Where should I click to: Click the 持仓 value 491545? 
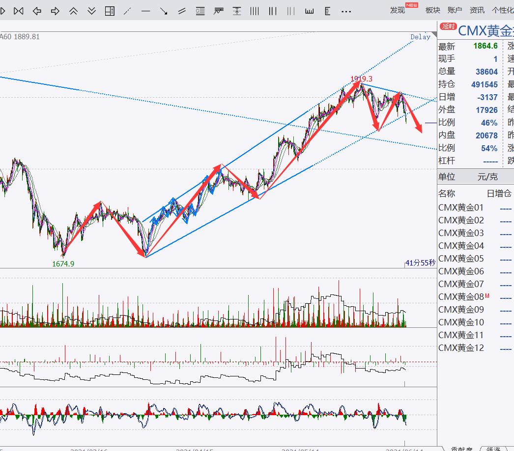coord(485,84)
